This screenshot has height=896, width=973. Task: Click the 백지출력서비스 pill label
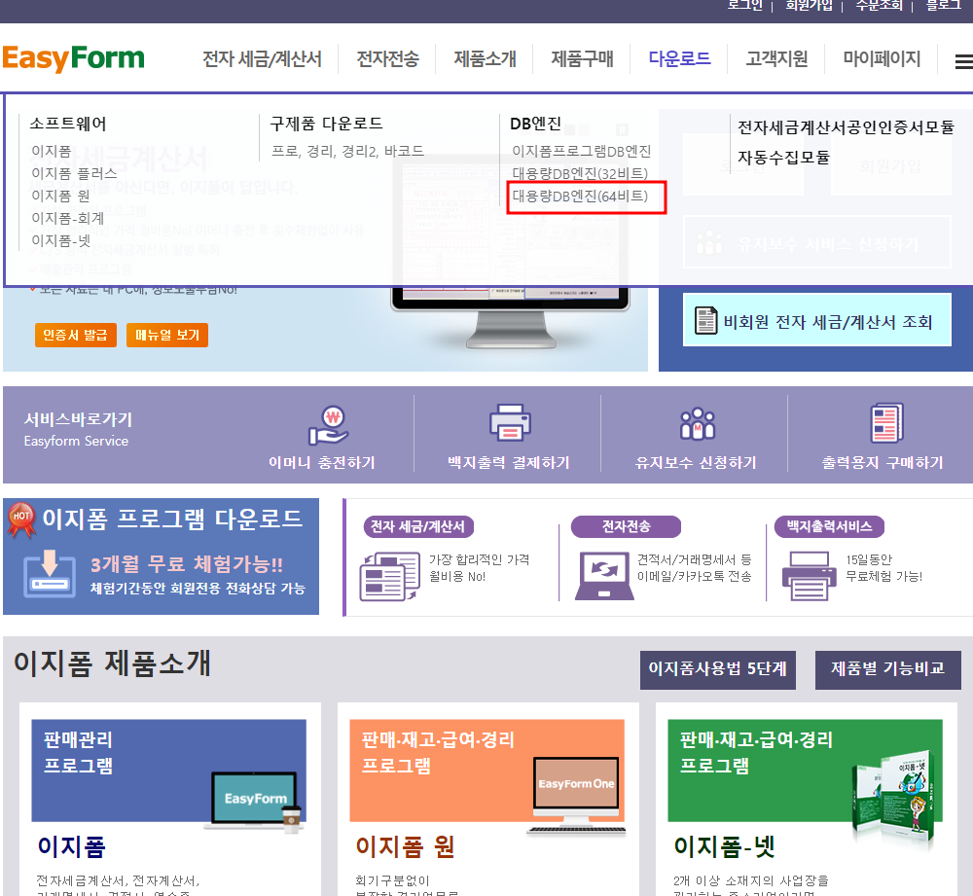(830, 527)
